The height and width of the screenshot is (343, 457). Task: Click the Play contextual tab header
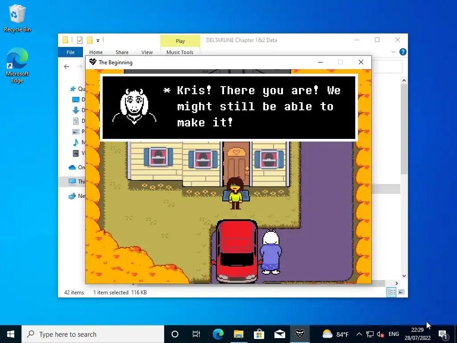[x=180, y=41]
